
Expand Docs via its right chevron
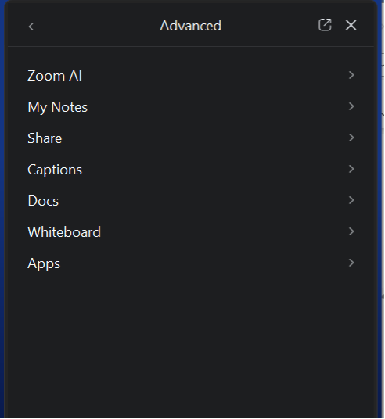tap(351, 200)
